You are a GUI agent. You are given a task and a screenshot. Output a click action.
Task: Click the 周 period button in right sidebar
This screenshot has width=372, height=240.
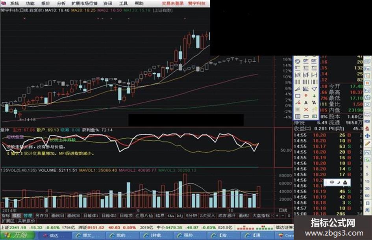pos(368,210)
